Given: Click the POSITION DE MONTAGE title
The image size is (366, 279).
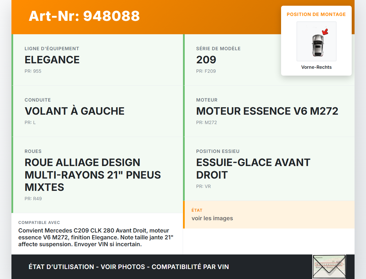Looking at the screenshot, I should (316, 14).
